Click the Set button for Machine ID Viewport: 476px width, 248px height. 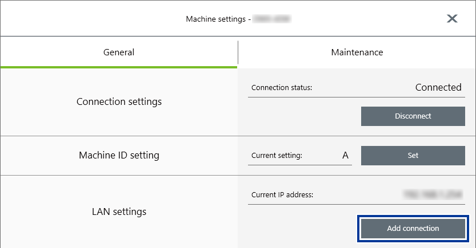pyautogui.click(x=413, y=155)
